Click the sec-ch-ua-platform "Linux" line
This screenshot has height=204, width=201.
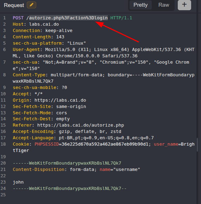49,43
